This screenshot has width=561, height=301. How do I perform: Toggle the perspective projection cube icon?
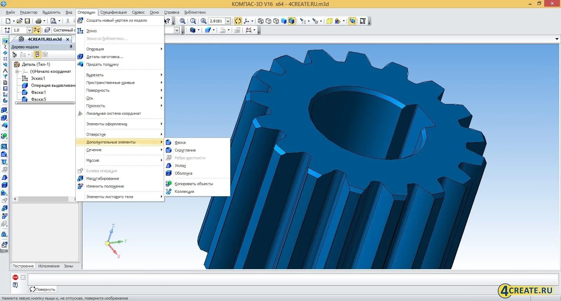pyautogui.click(x=329, y=21)
